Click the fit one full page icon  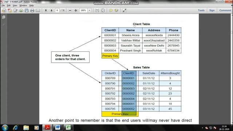point(103,11)
